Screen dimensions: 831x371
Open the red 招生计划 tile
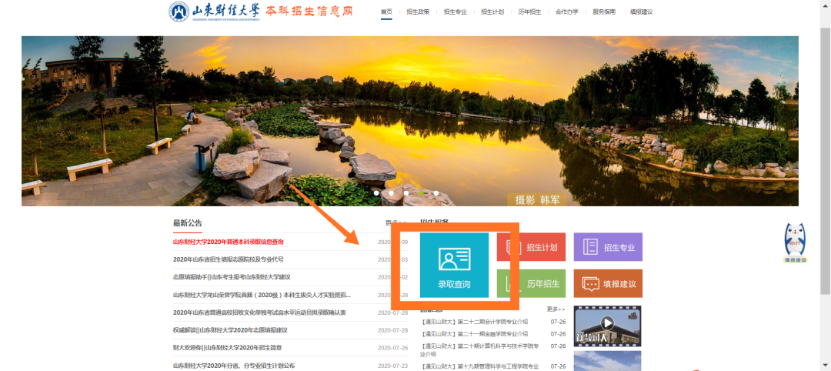click(x=531, y=247)
